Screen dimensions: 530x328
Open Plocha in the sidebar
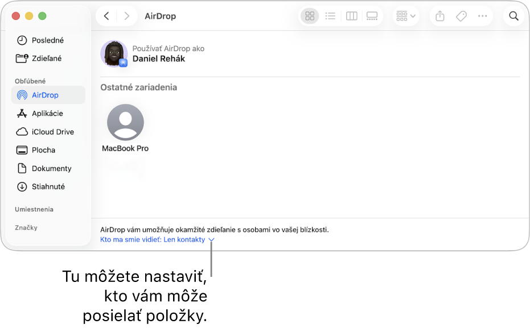48,150
